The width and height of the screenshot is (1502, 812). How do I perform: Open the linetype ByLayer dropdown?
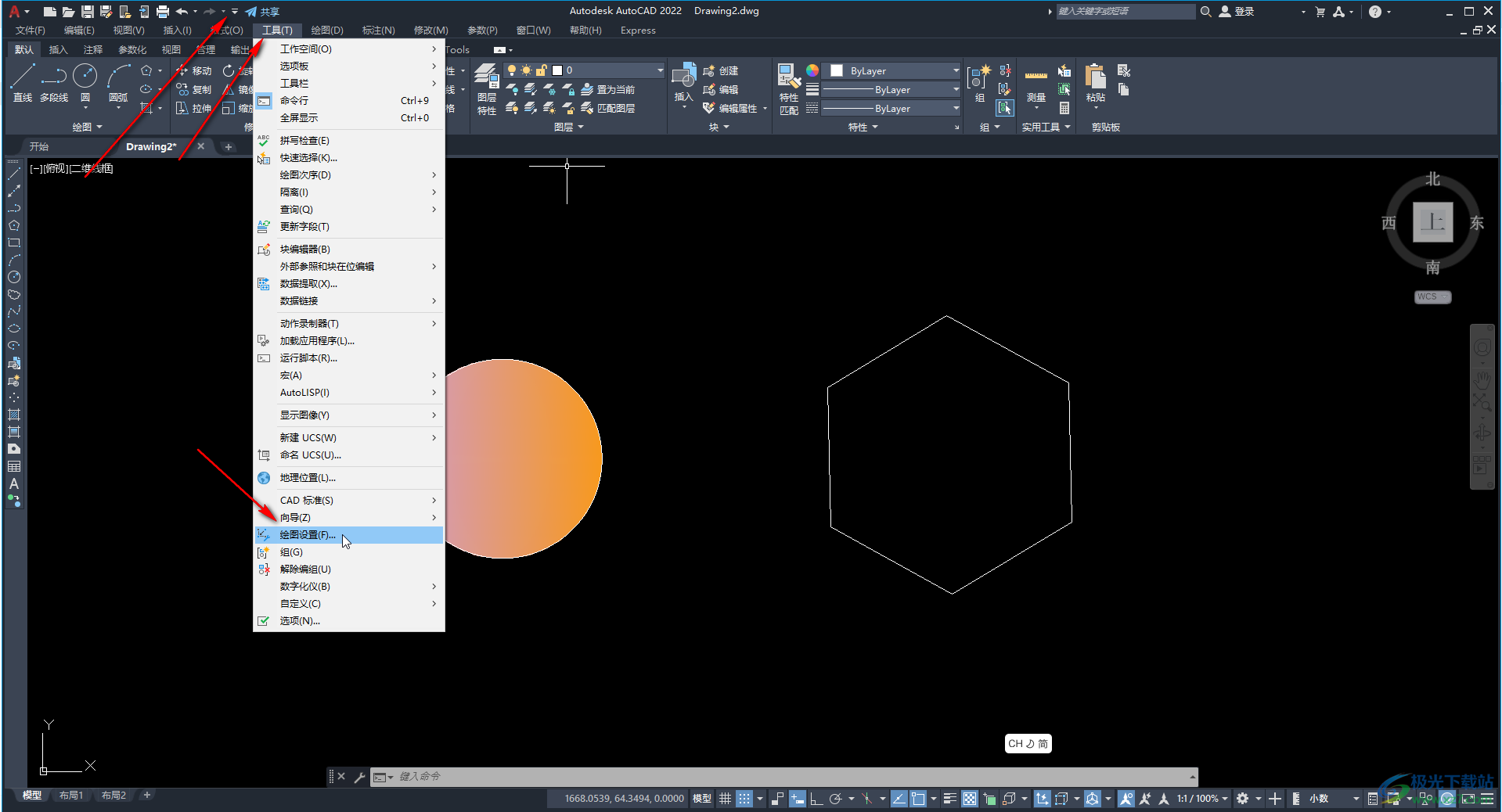pos(956,109)
